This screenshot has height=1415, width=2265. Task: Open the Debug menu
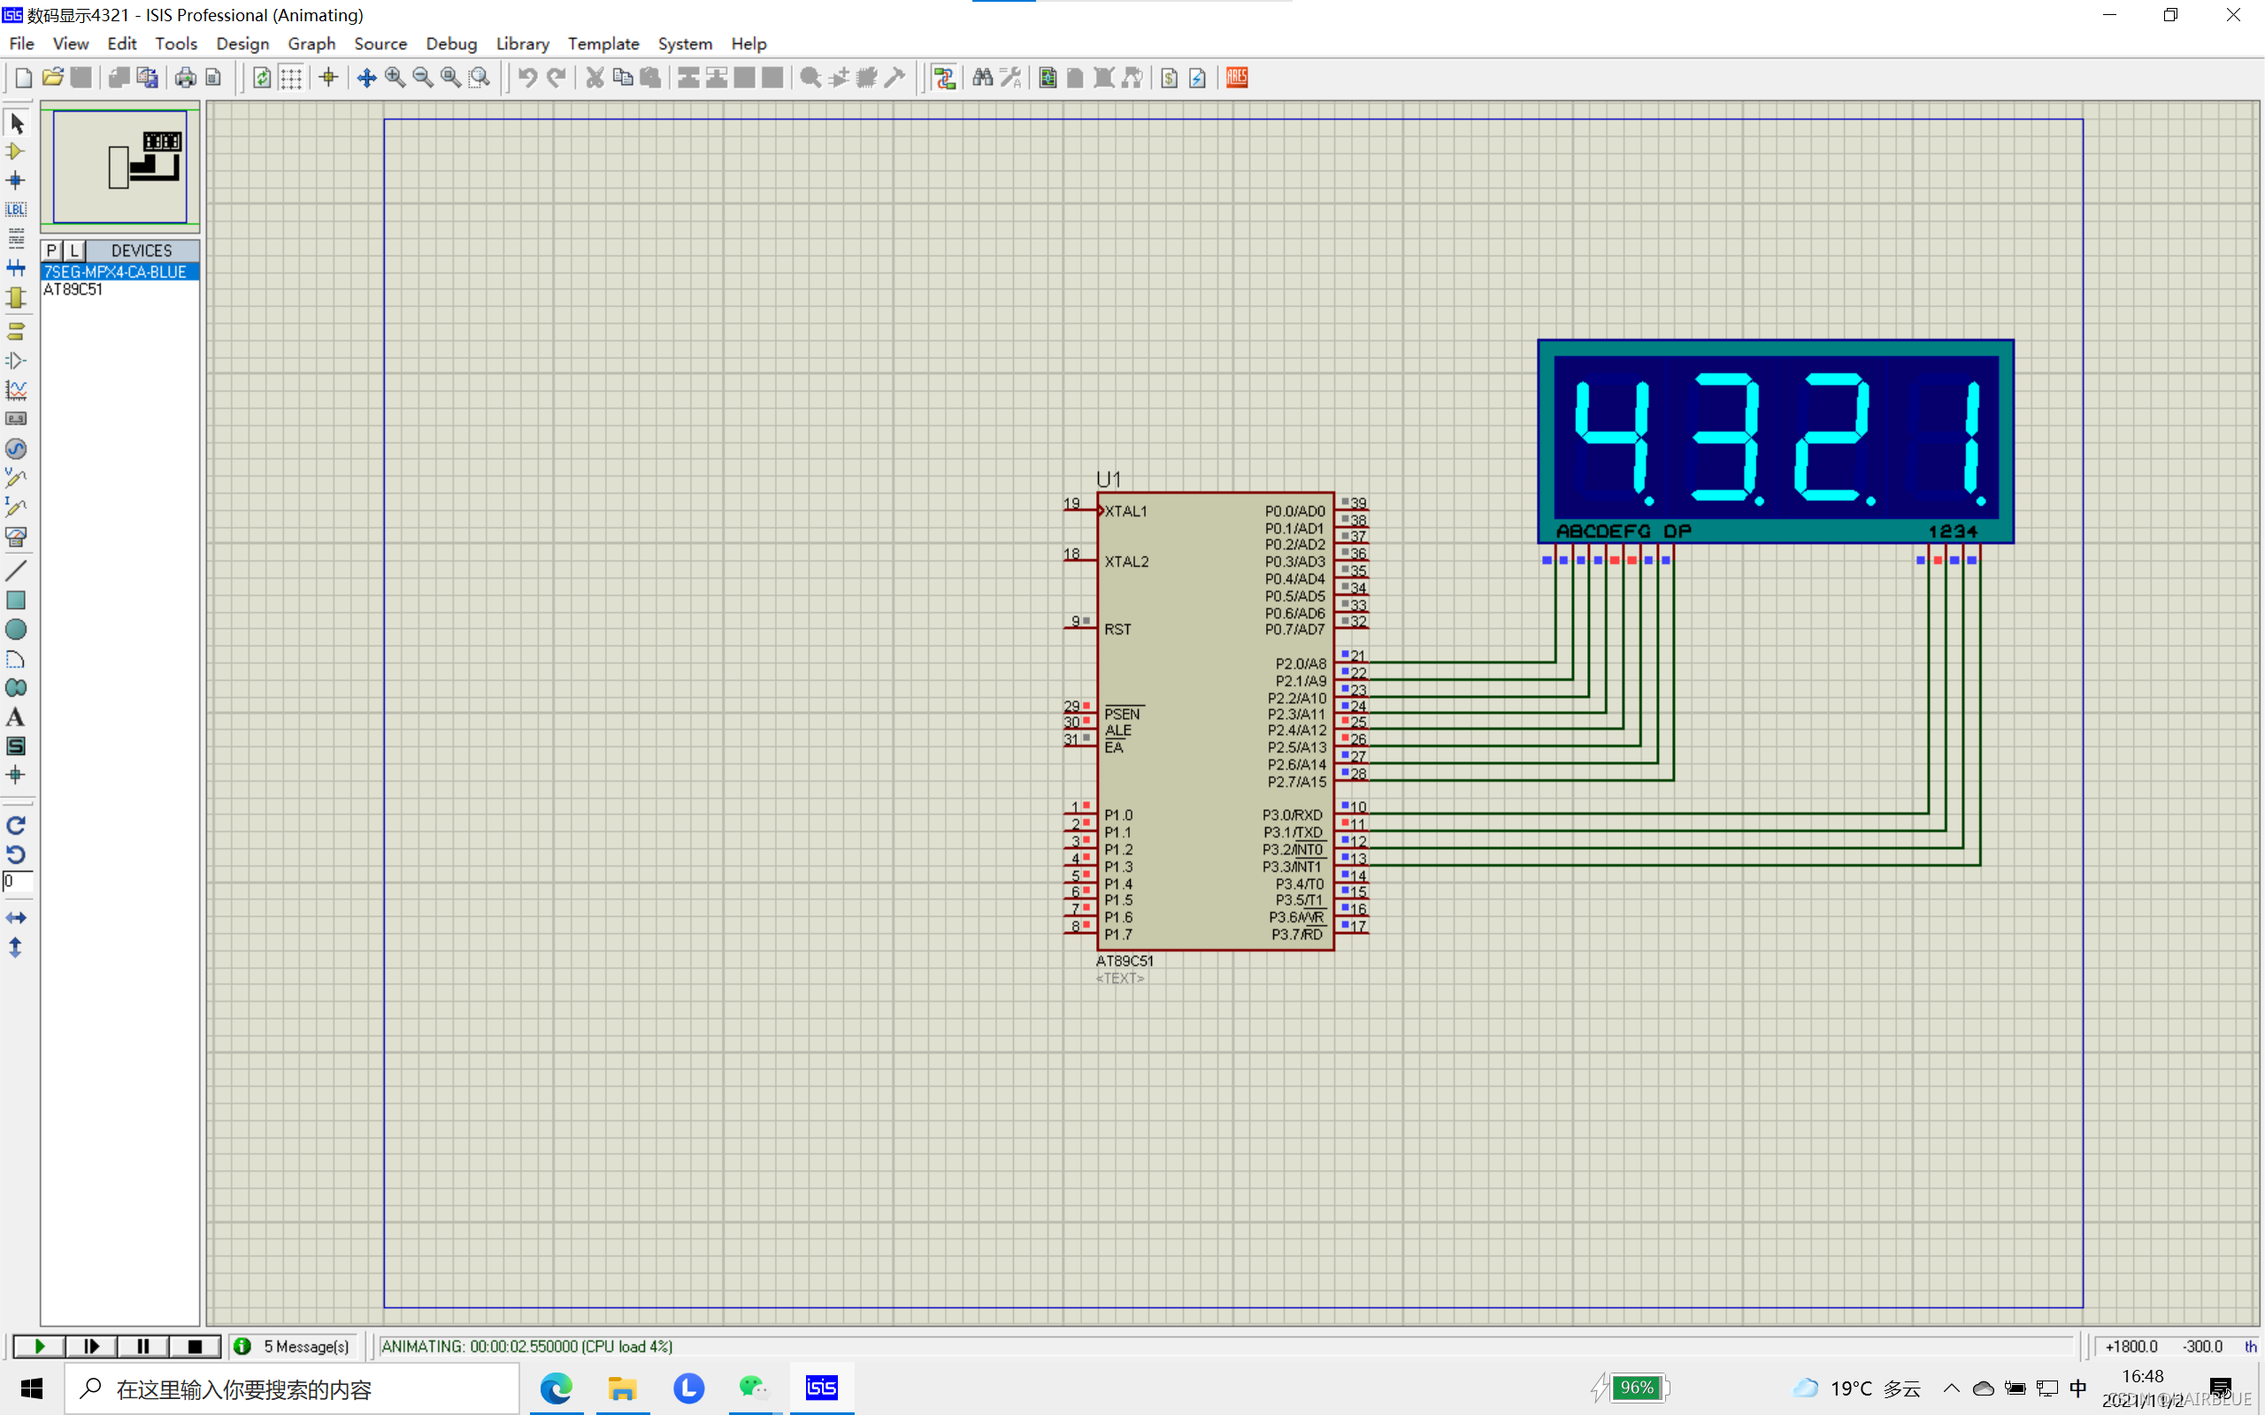pyautogui.click(x=451, y=44)
